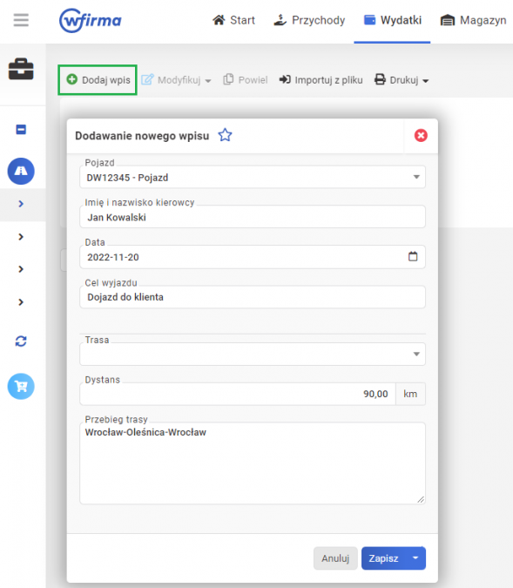Click the resize grip of Przebieg trasy
Image resolution: width=513 pixels, height=588 pixels.
(421, 499)
